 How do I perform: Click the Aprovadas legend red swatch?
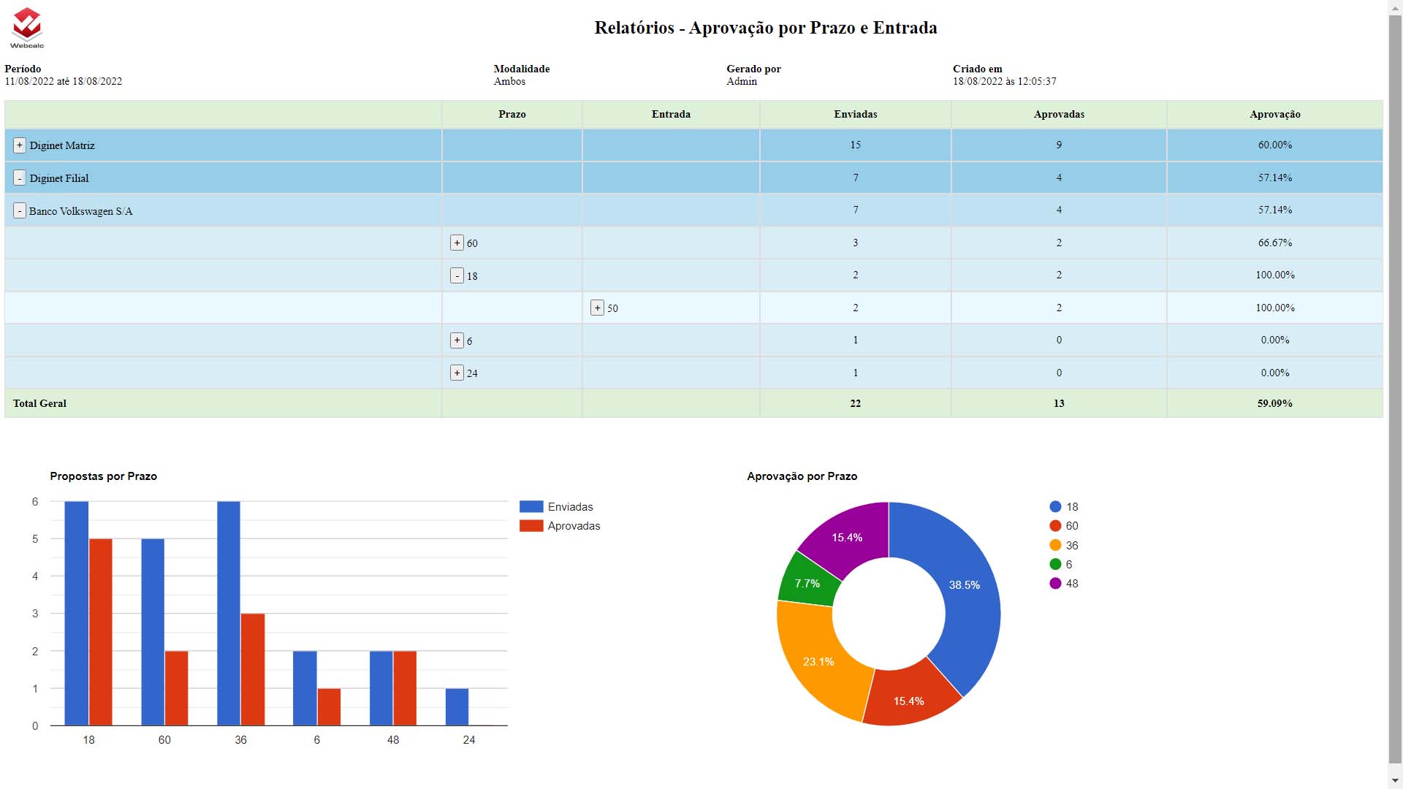[x=531, y=525]
